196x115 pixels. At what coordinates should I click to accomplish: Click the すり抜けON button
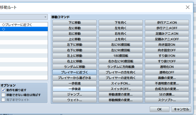167,56
